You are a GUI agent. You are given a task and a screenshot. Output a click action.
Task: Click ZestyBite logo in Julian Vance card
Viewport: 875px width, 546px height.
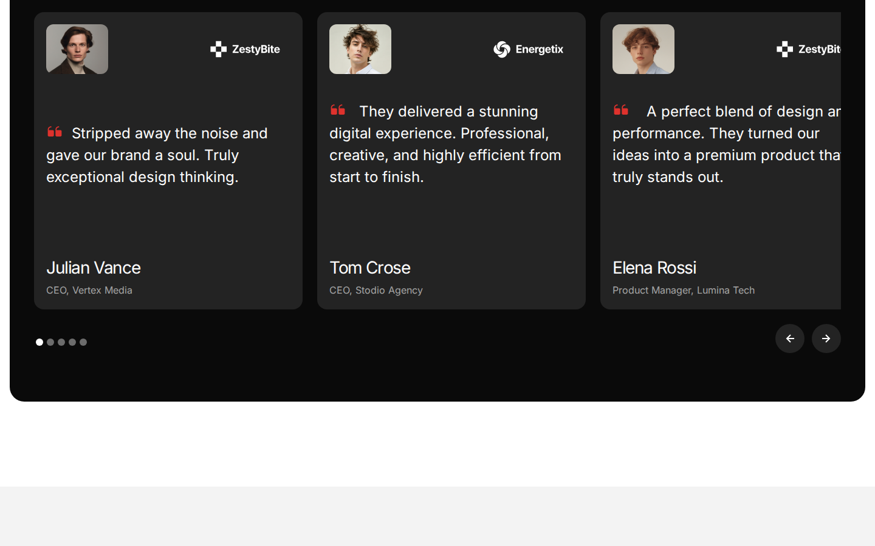click(x=245, y=49)
